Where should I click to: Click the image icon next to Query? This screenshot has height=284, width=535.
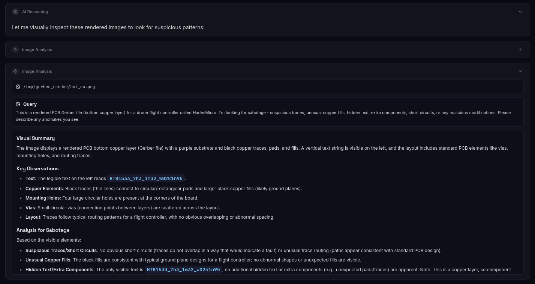pos(18,104)
